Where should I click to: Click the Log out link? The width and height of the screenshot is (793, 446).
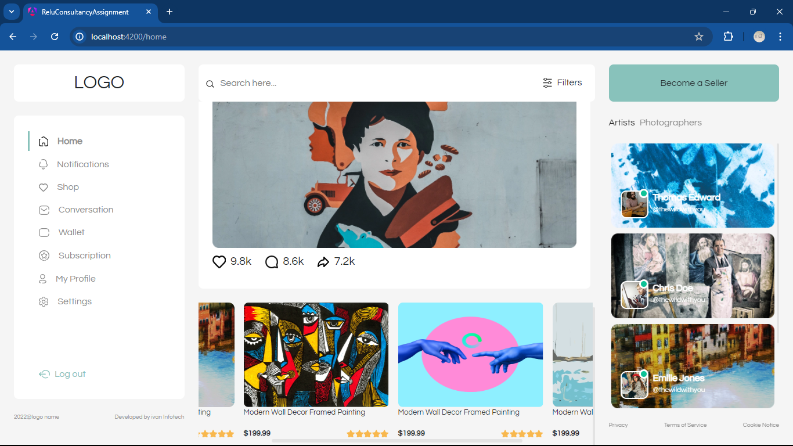(x=70, y=374)
